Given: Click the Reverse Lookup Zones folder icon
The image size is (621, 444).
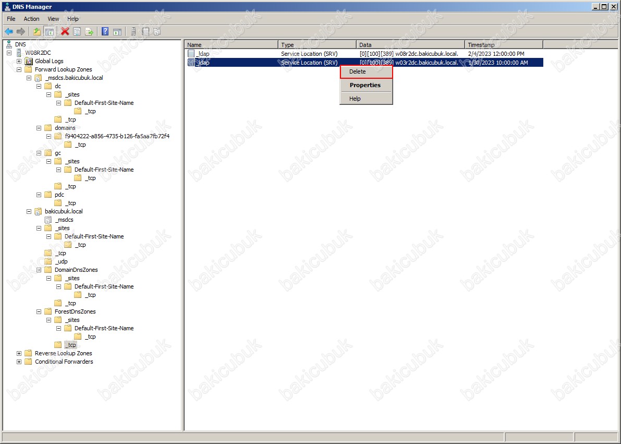Looking at the screenshot, I should point(28,353).
